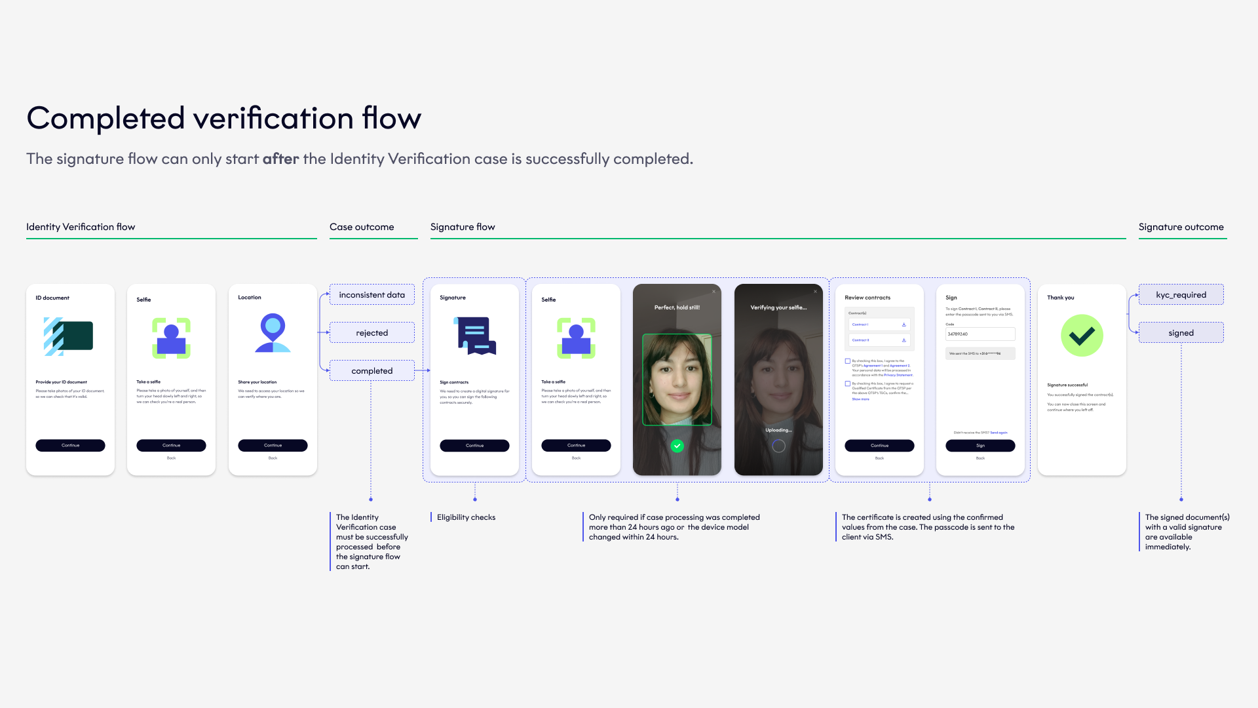Click the rejected case outcome button
The height and width of the screenshot is (708, 1258).
tap(371, 333)
